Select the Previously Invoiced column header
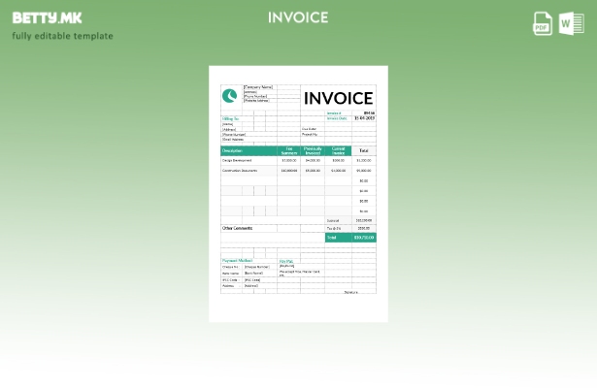597x388 pixels. pyautogui.click(x=313, y=151)
